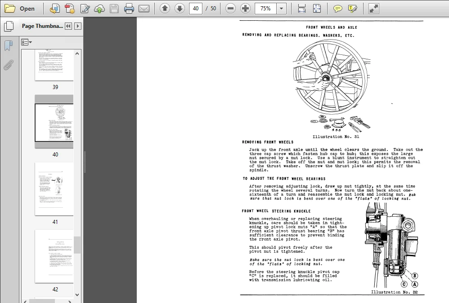Screen dimensions: 449x303
Task: Click the read mode expand icon
Action: [x=373, y=9]
